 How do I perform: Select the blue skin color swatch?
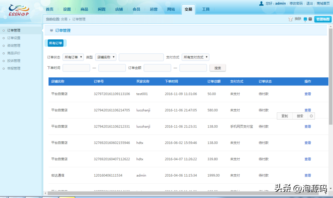pos(305,19)
